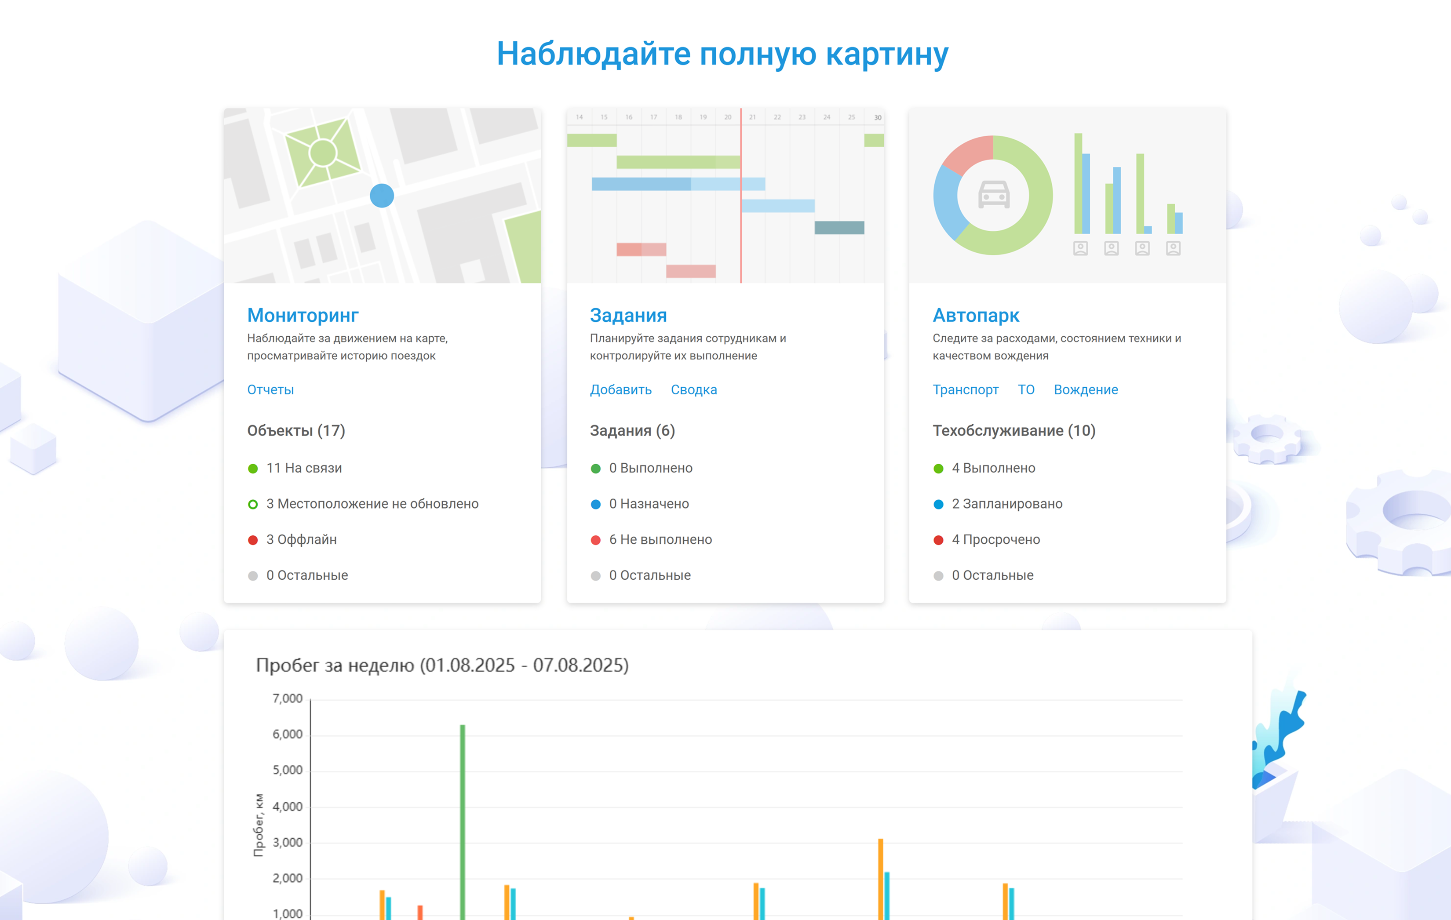Click the blue dot next to 2 Запланировано

coord(938,504)
